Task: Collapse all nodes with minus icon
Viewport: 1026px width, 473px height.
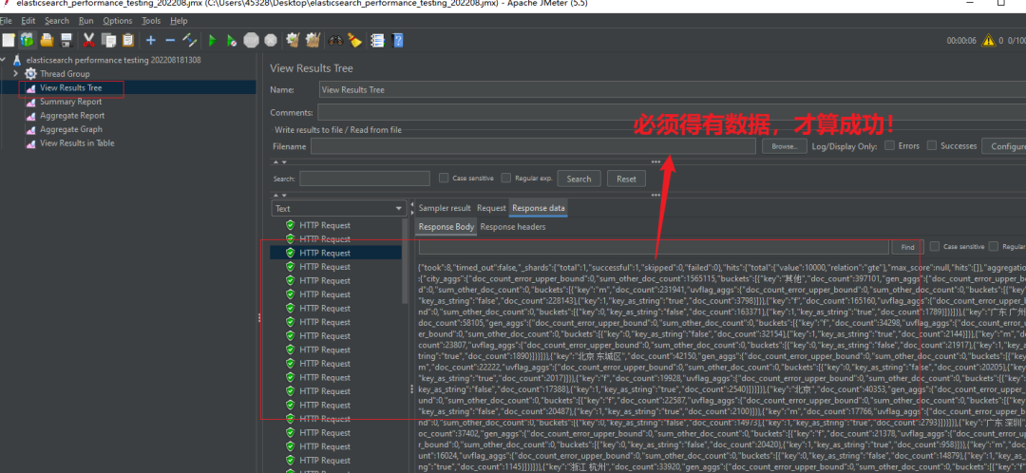Action: click(x=170, y=41)
